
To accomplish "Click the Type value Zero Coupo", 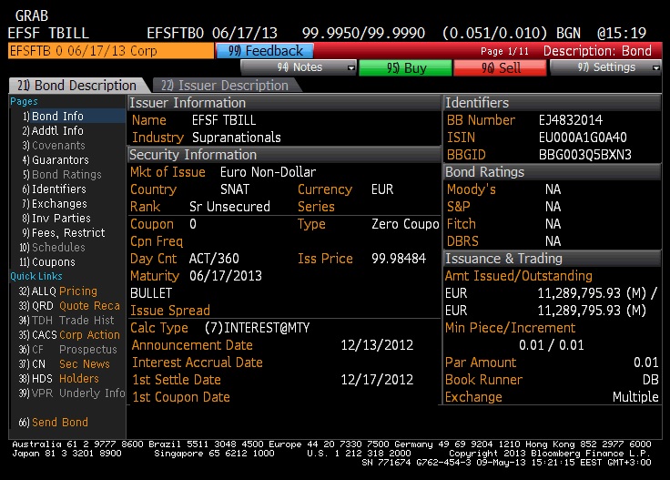I will click(405, 224).
